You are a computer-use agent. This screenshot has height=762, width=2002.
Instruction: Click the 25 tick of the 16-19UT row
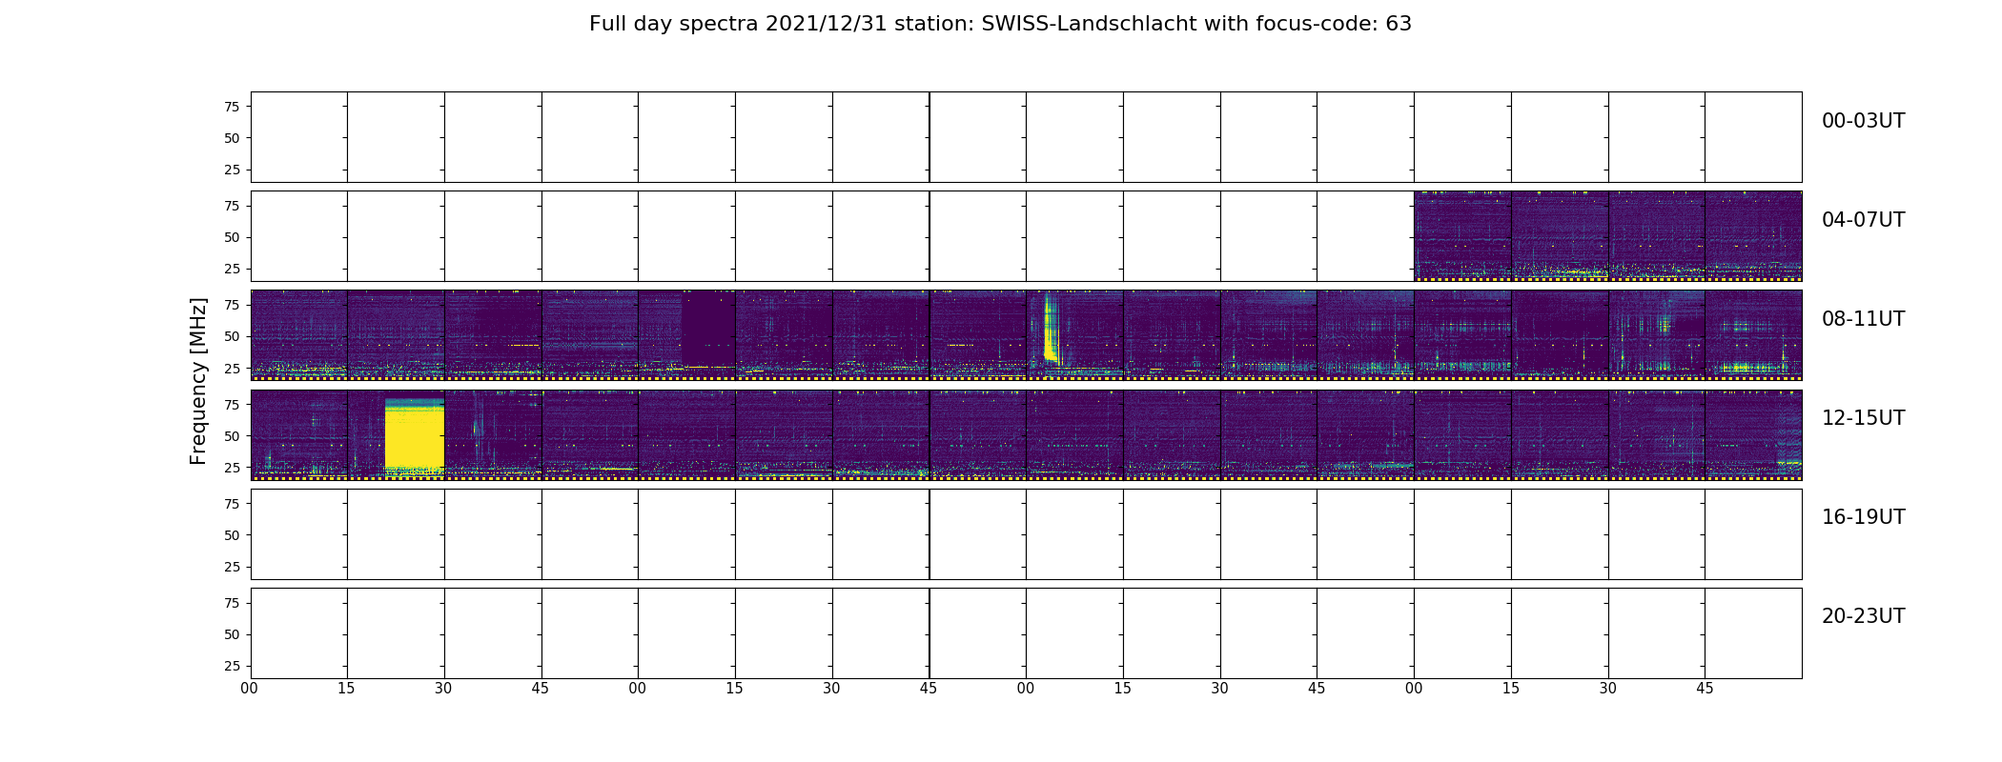[x=232, y=567]
